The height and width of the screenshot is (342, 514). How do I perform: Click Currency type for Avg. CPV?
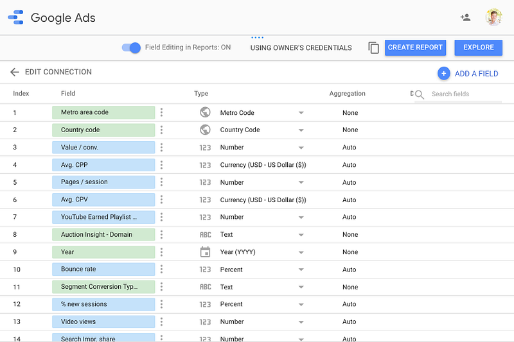coord(263,200)
